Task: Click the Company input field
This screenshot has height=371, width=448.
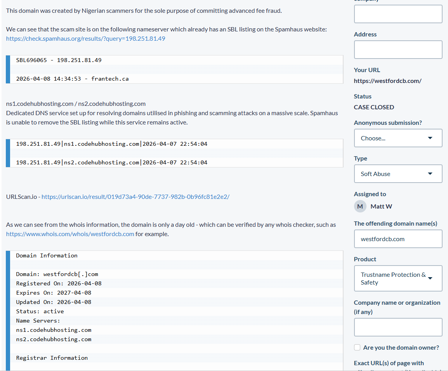Action: (398, 14)
